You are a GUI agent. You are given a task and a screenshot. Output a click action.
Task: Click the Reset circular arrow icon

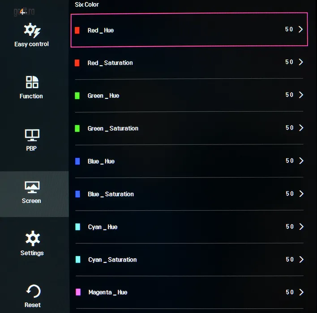(x=33, y=292)
